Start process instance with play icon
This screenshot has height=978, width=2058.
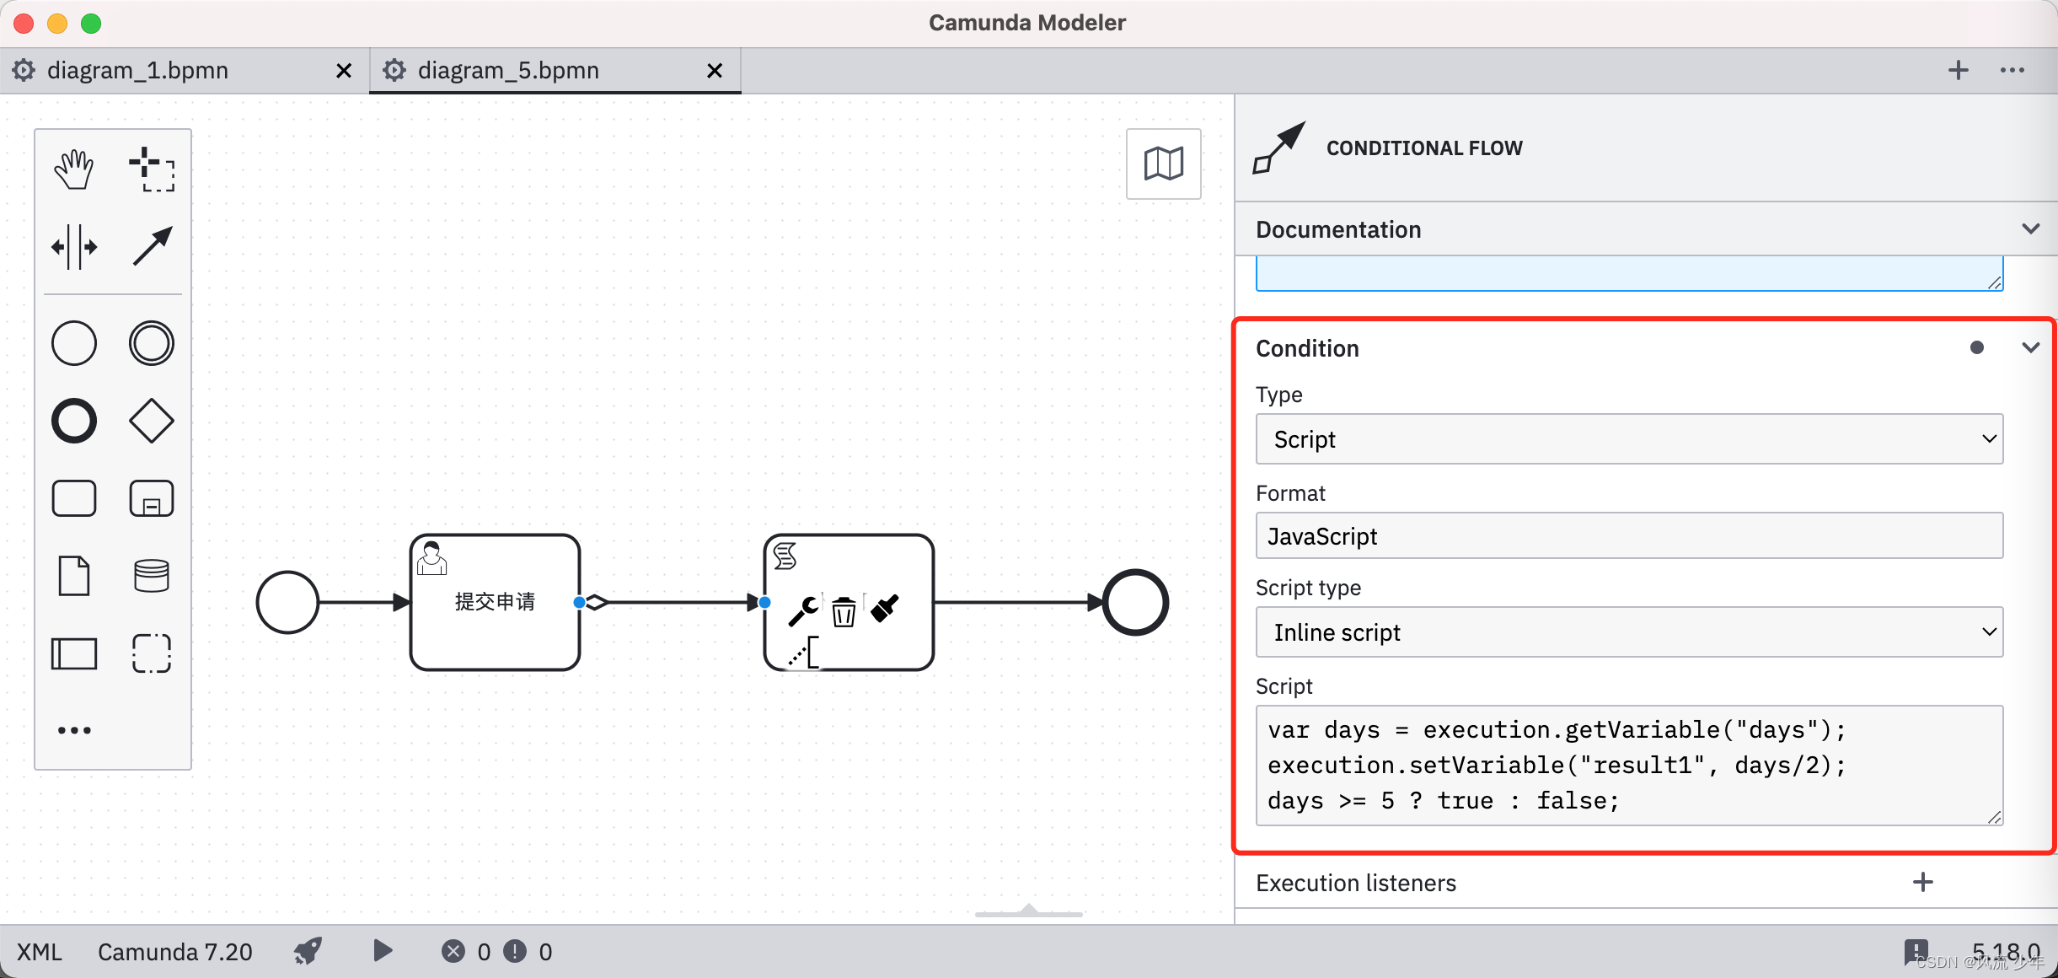(x=383, y=951)
